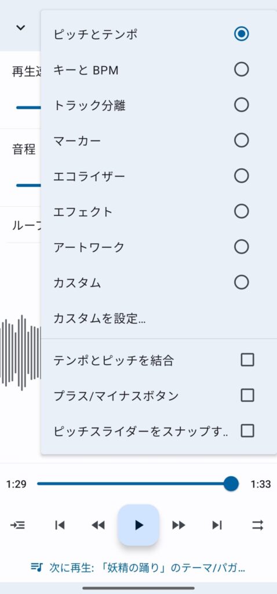Tap the play button

click(x=138, y=524)
